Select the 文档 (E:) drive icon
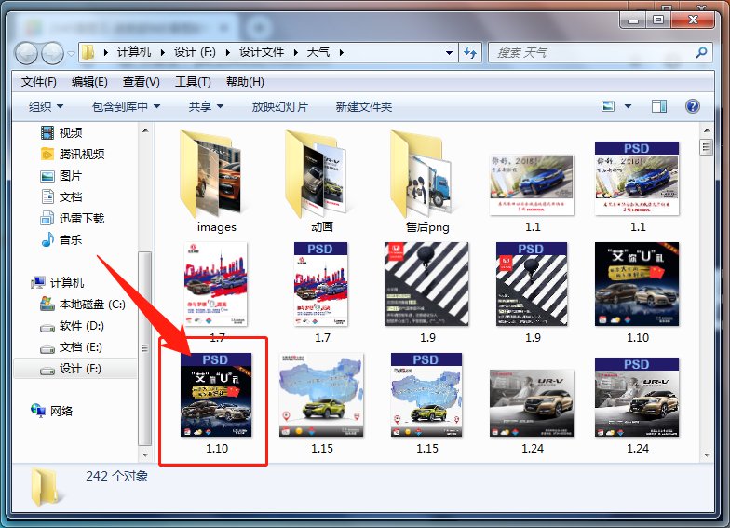Viewport: 730px width, 528px height. tap(47, 348)
